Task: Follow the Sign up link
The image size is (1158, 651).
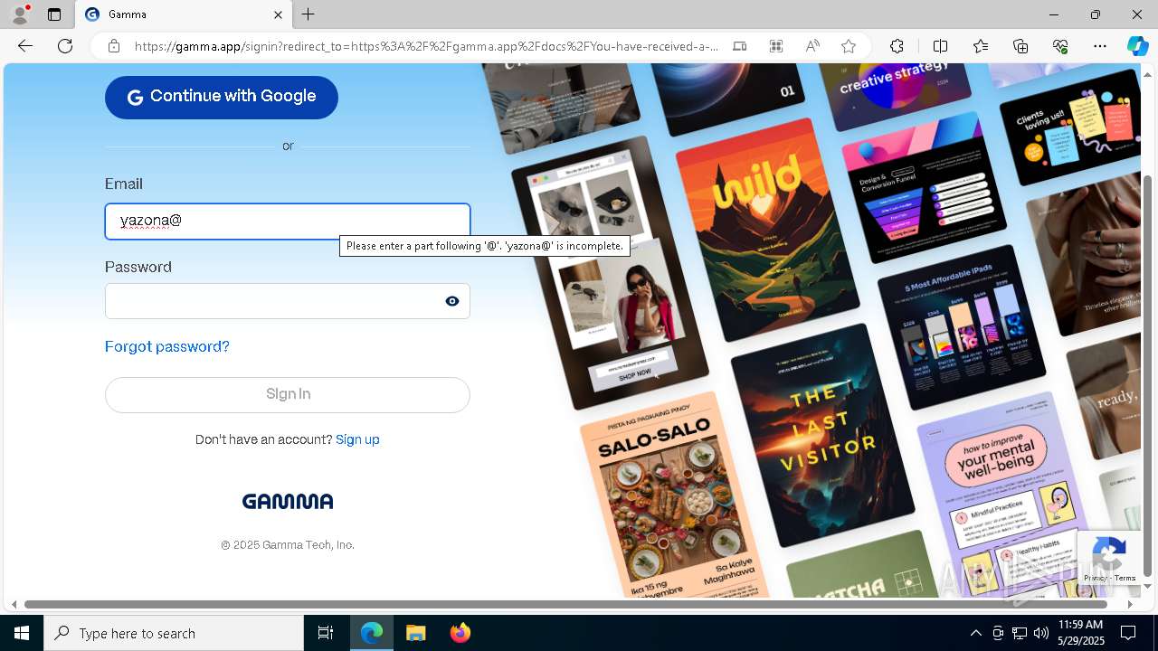Action: pos(357,439)
